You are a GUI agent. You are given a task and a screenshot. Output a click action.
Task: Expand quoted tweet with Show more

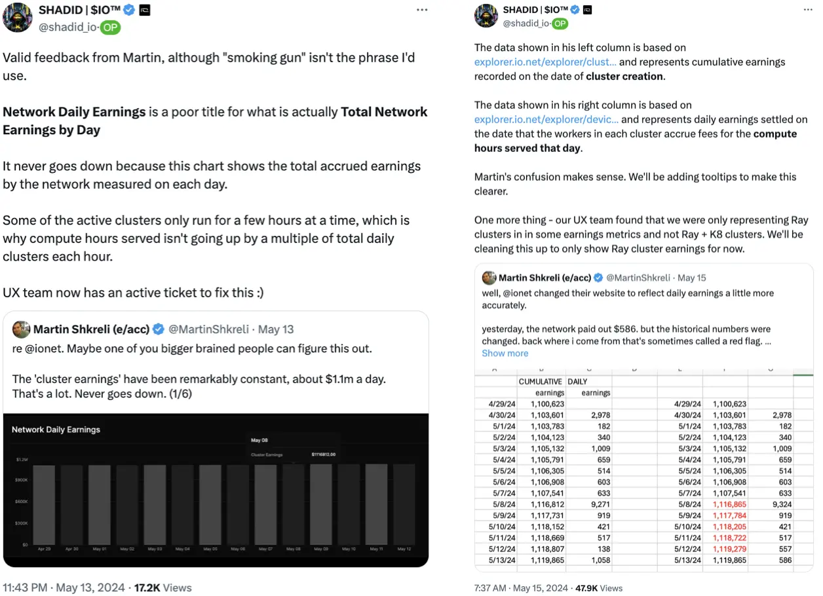coord(505,353)
